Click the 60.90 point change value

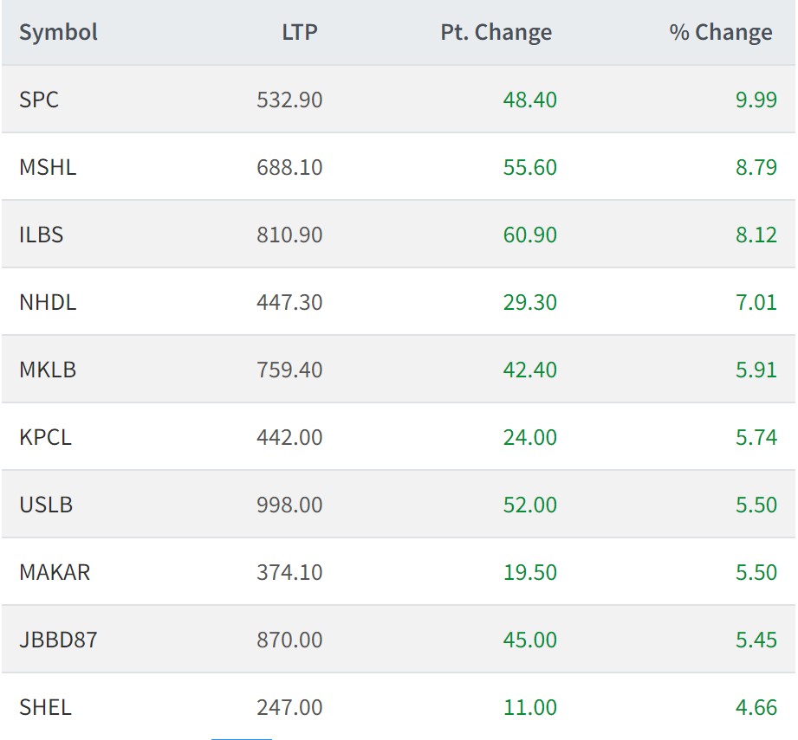(x=530, y=235)
